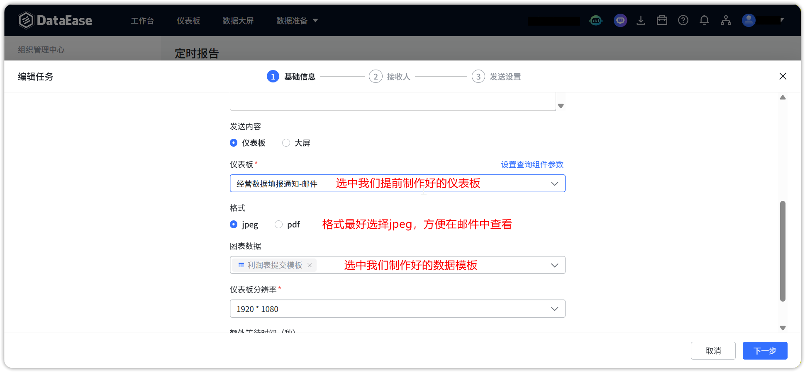
Task: Go to the 工作台 menu item
Action: 142,21
